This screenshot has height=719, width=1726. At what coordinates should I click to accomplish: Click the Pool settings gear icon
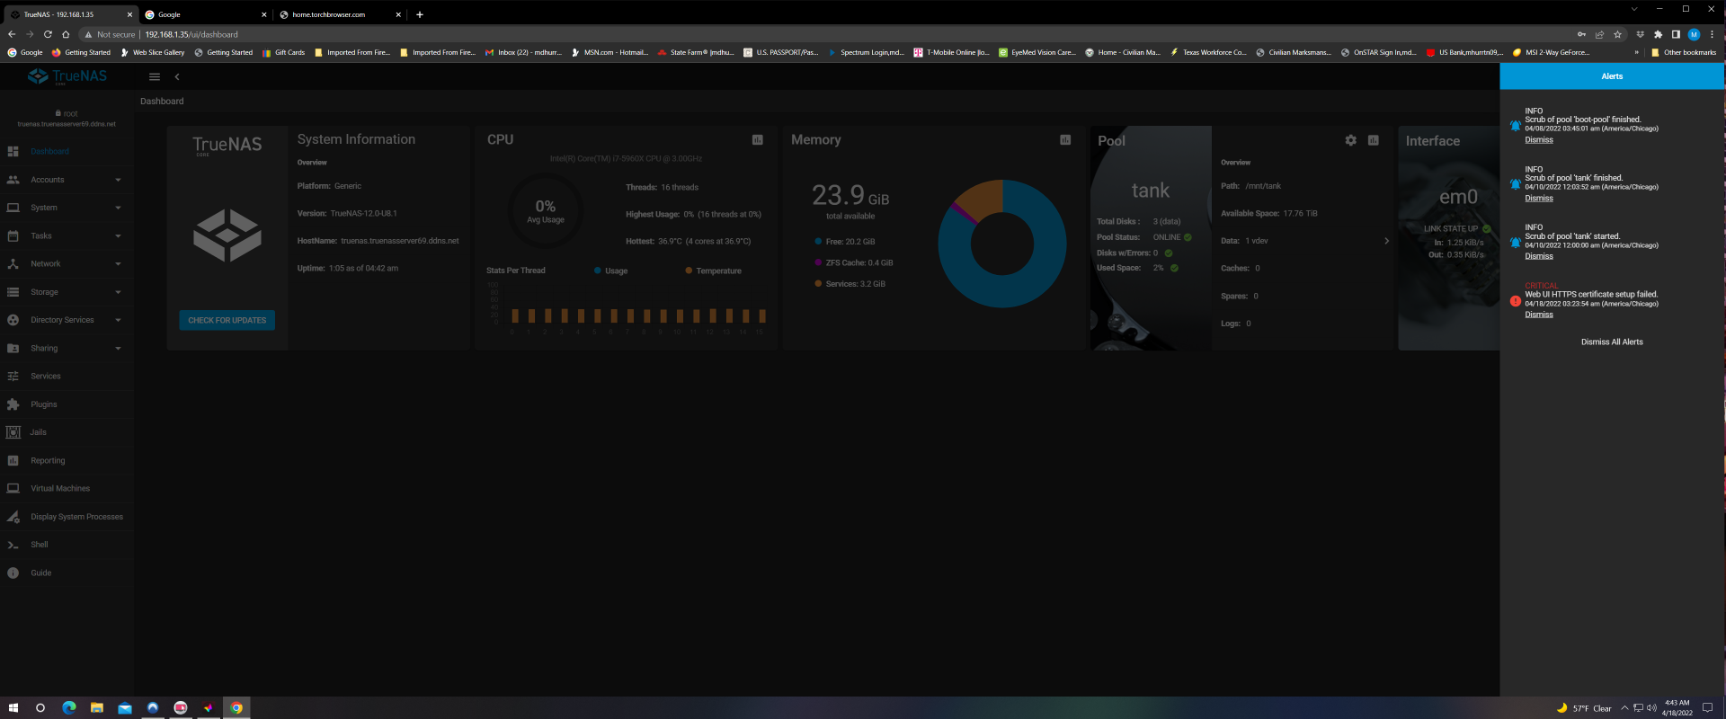[x=1350, y=141]
